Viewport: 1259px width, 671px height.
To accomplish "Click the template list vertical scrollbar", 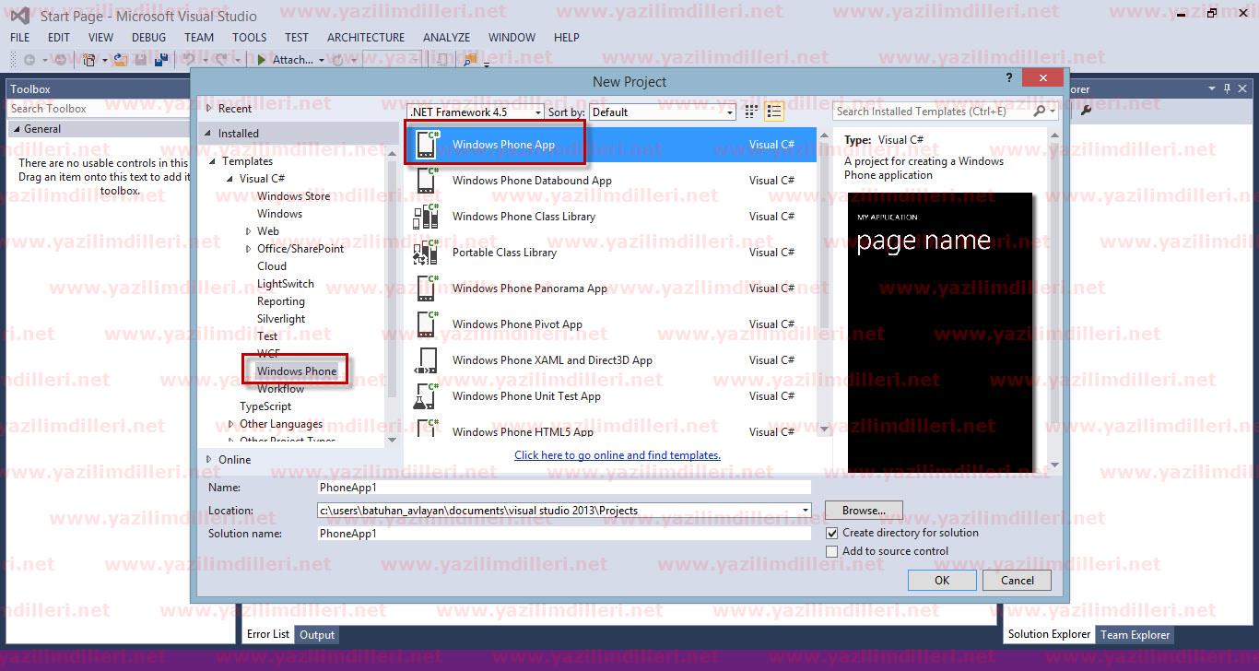I will click(825, 281).
